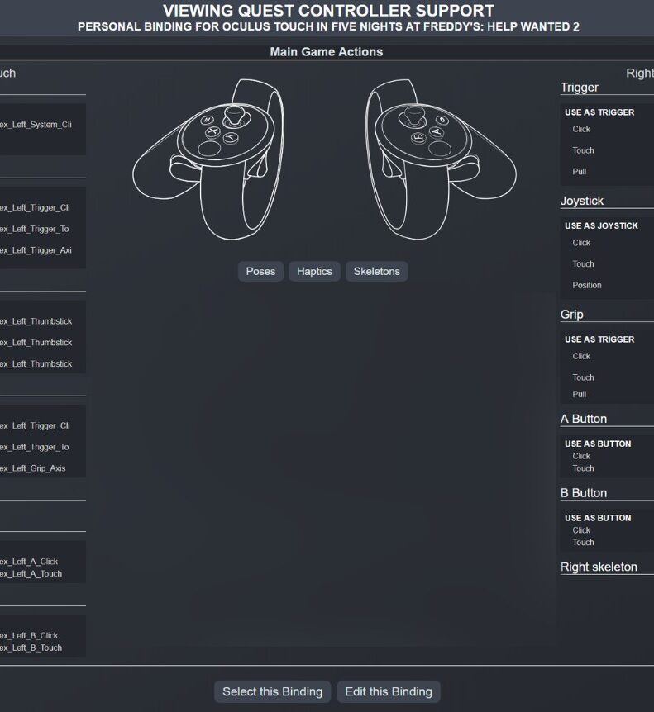
Task: Click USE AS JOYSTICK mode label
Action: [601, 225]
